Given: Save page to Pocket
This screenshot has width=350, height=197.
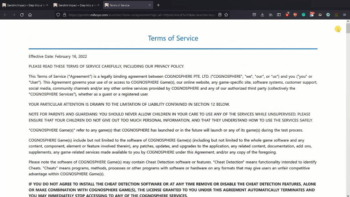Looking at the screenshot, I should 254,15.
